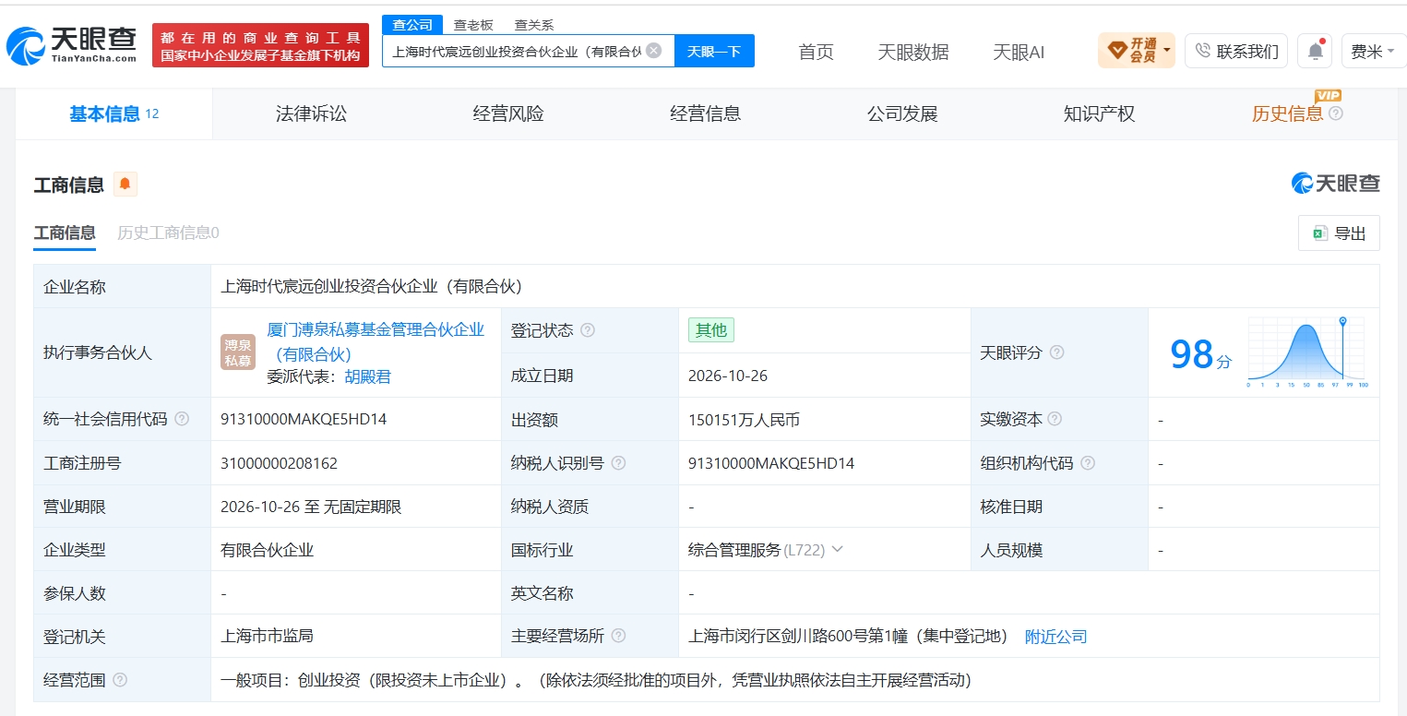1407x716 pixels.
Task: Click the 98分 score distribution chart
Action: [x=1307, y=352]
